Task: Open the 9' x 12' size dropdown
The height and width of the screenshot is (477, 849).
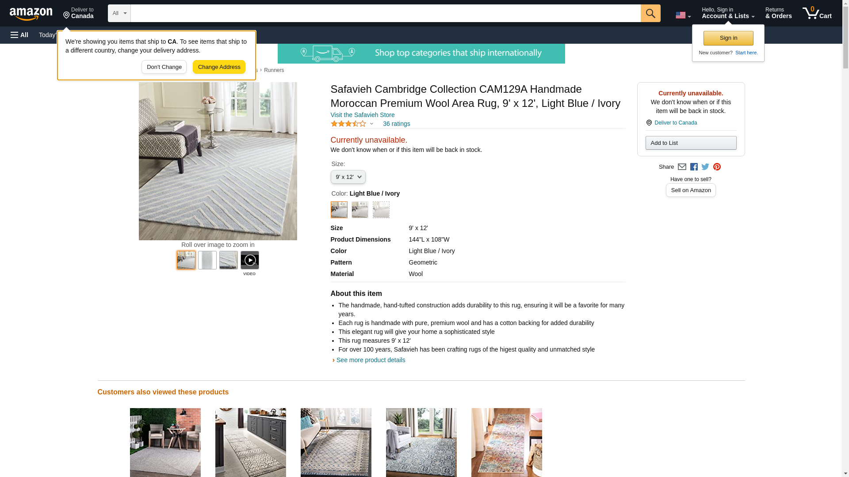Action: pos(348,177)
